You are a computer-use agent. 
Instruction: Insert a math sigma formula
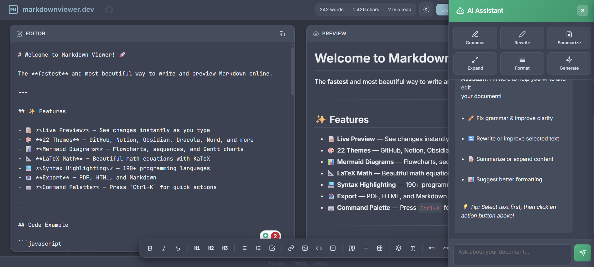tap(413, 248)
